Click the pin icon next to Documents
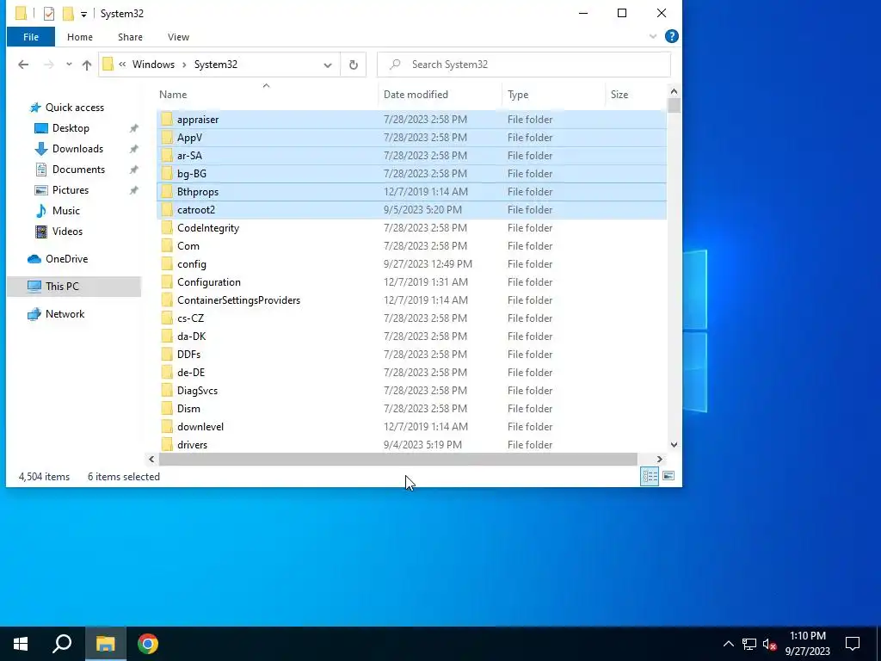Viewport: 881px width, 661px height. (x=133, y=170)
